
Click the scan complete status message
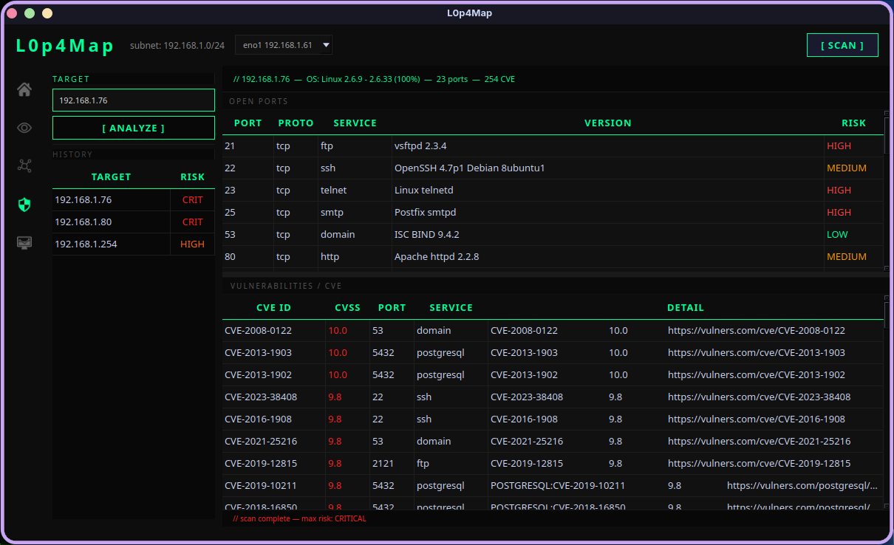pyautogui.click(x=299, y=518)
